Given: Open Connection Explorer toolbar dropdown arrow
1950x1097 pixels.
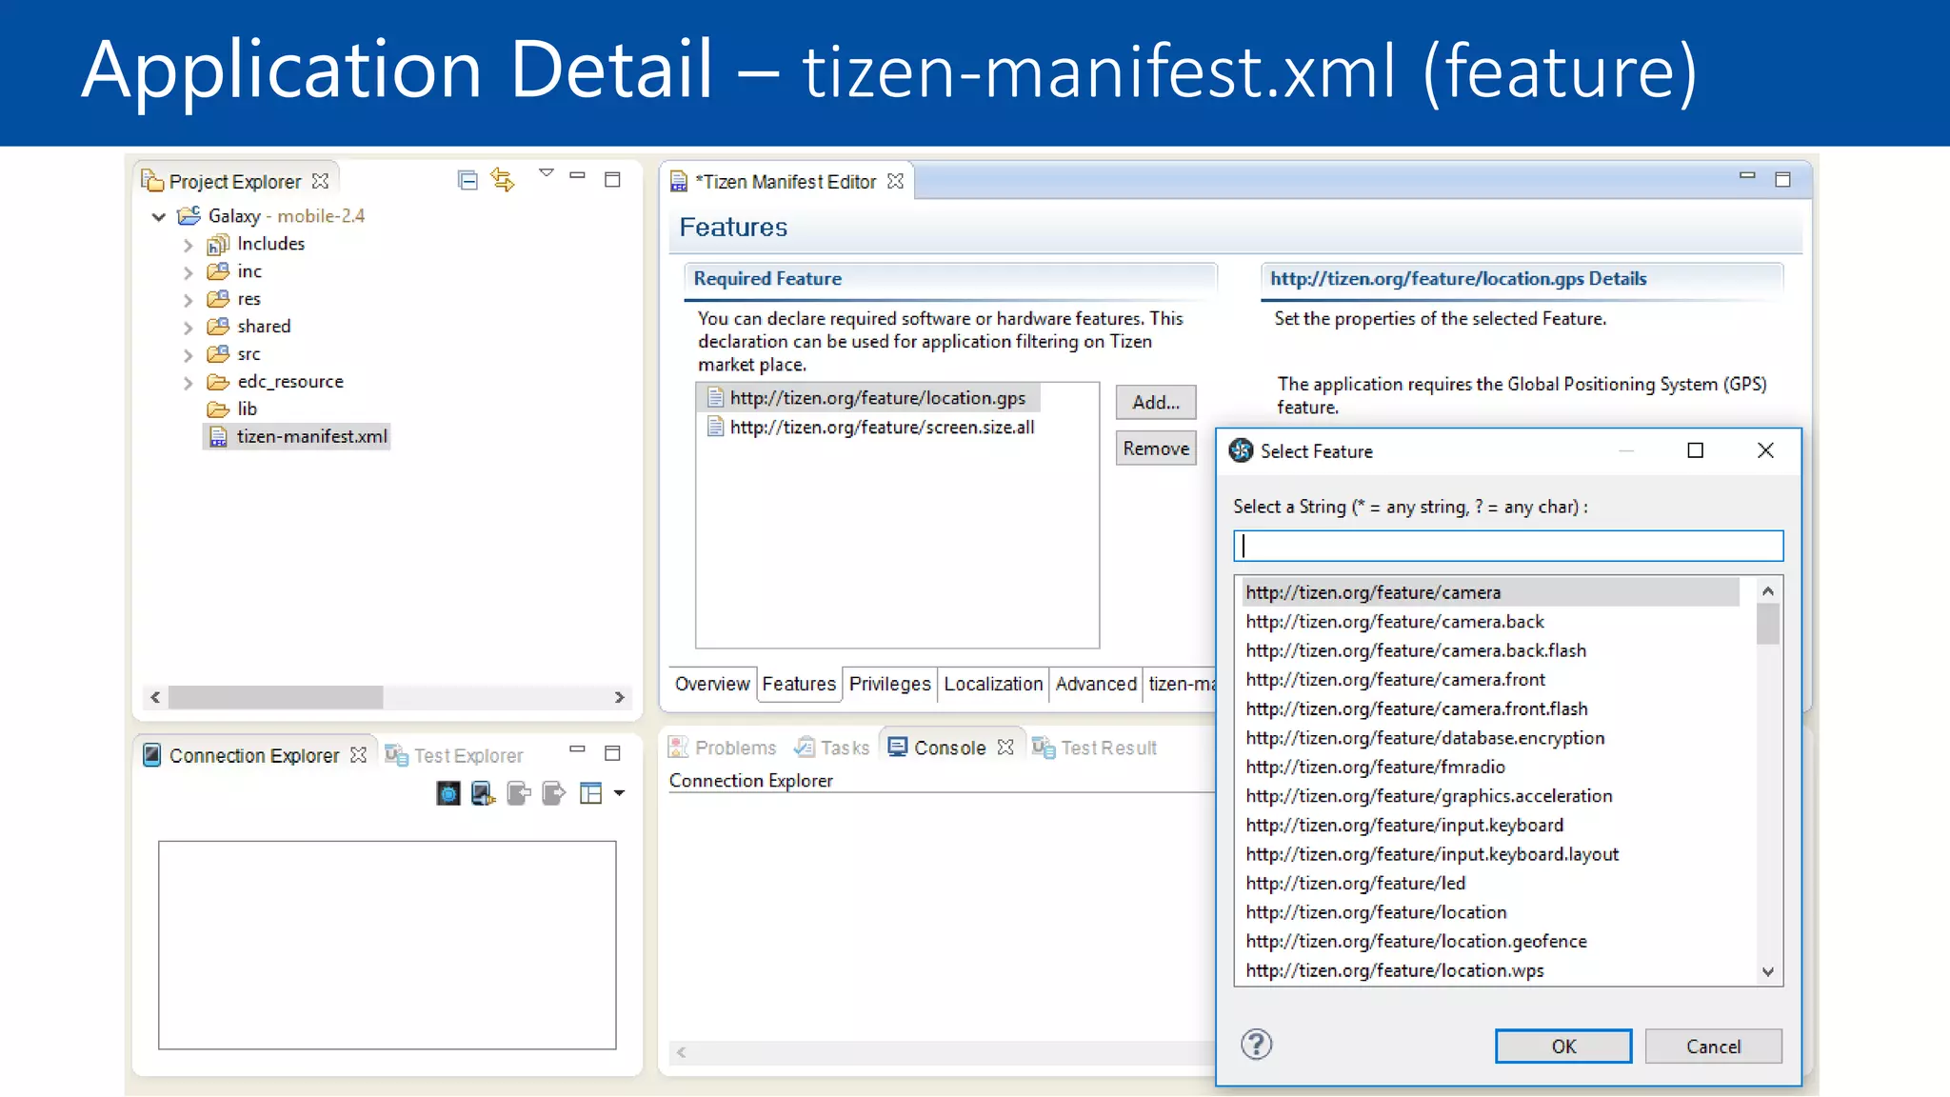Looking at the screenshot, I should point(620,793).
